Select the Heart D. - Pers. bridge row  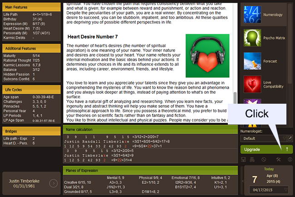pyautogui.click(x=31, y=143)
